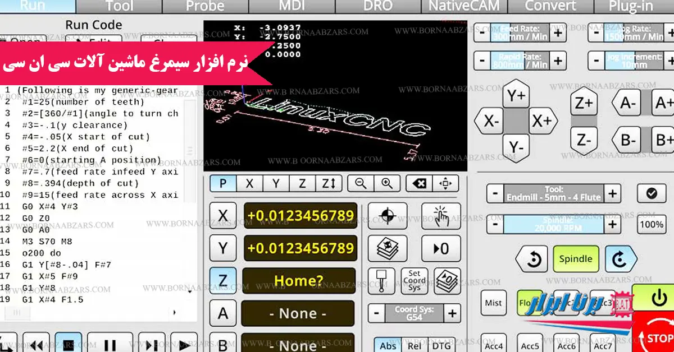Toggle Mist coolant button
This screenshot has width=674, height=352.
point(493,303)
